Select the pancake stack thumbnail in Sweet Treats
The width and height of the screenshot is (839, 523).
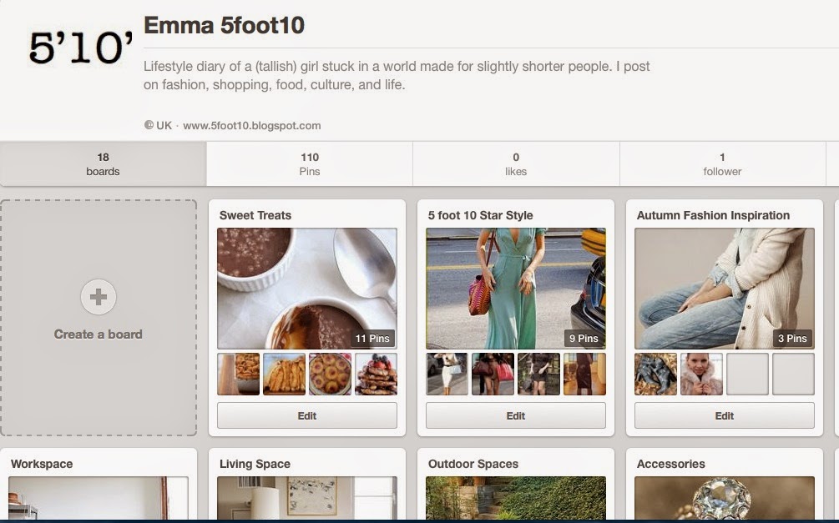click(x=376, y=374)
